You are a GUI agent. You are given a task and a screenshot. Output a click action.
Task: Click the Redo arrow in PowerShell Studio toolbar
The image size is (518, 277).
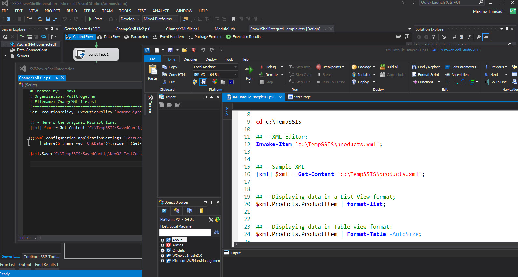212,50
